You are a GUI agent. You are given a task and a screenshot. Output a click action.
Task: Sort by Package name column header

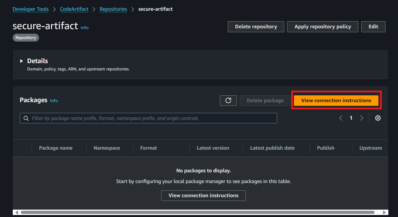point(56,148)
